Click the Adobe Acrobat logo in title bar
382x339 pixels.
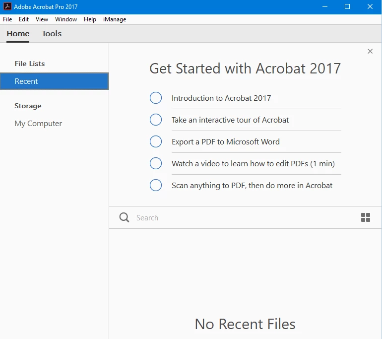[x=7, y=6]
